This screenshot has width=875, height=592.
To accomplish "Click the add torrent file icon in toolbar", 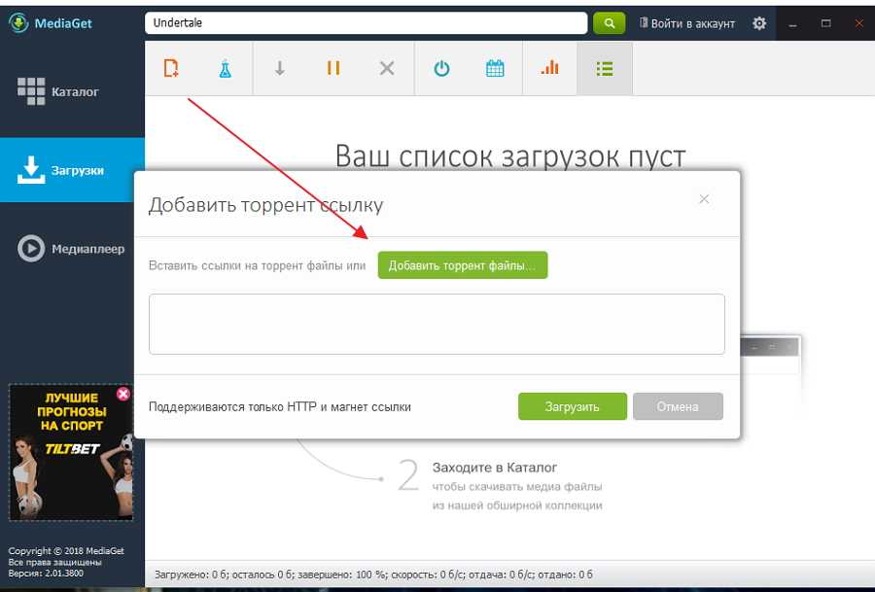I will pos(172,68).
